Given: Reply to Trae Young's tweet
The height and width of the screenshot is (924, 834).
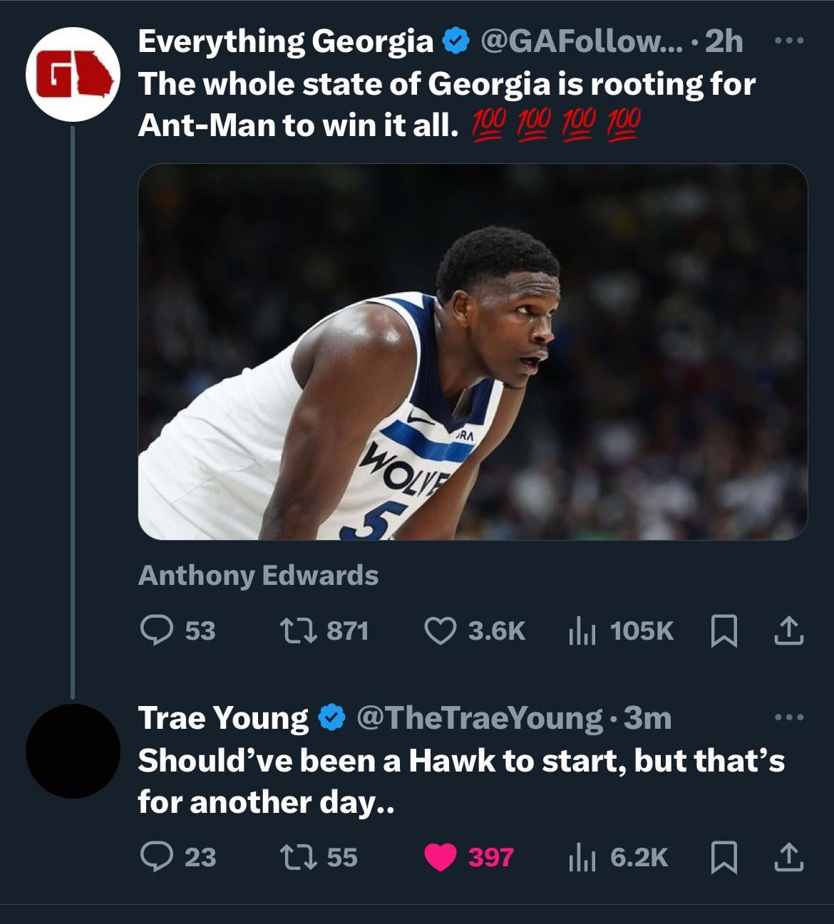Looking at the screenshot, I should tap(153, 857).
